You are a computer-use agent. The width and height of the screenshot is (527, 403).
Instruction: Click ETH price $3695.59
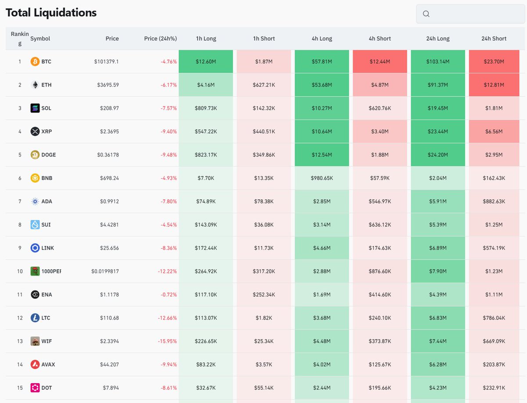(x=108, y=85)
